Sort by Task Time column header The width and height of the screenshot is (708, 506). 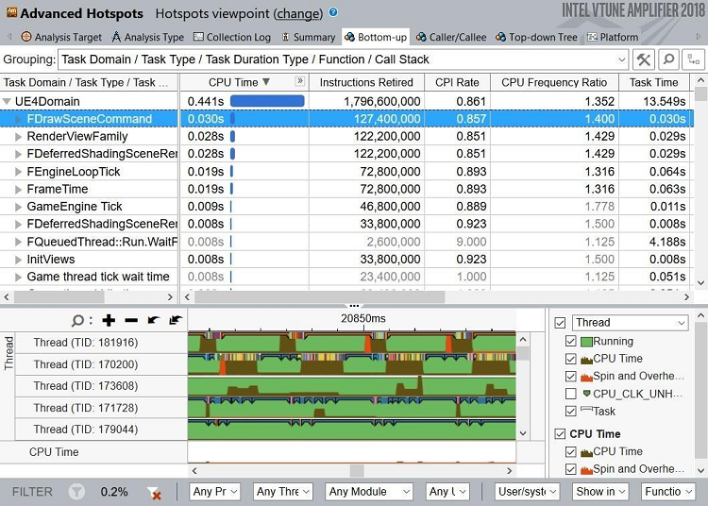pos(654,82)
